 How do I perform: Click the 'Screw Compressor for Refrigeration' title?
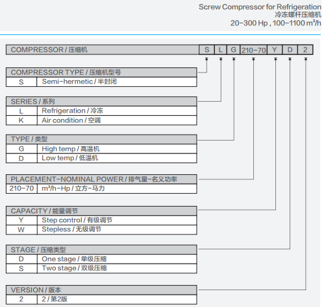(260, 7)
